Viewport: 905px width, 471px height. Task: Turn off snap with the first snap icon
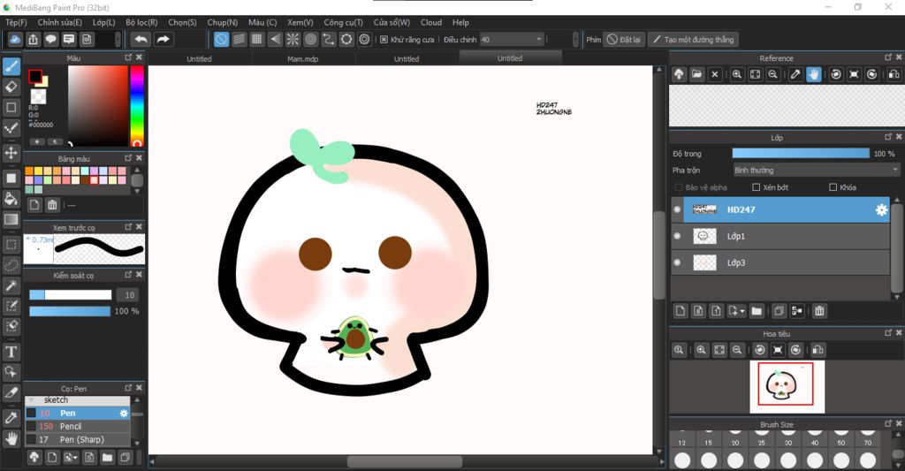pyautogui.click(x=221, y=39)
